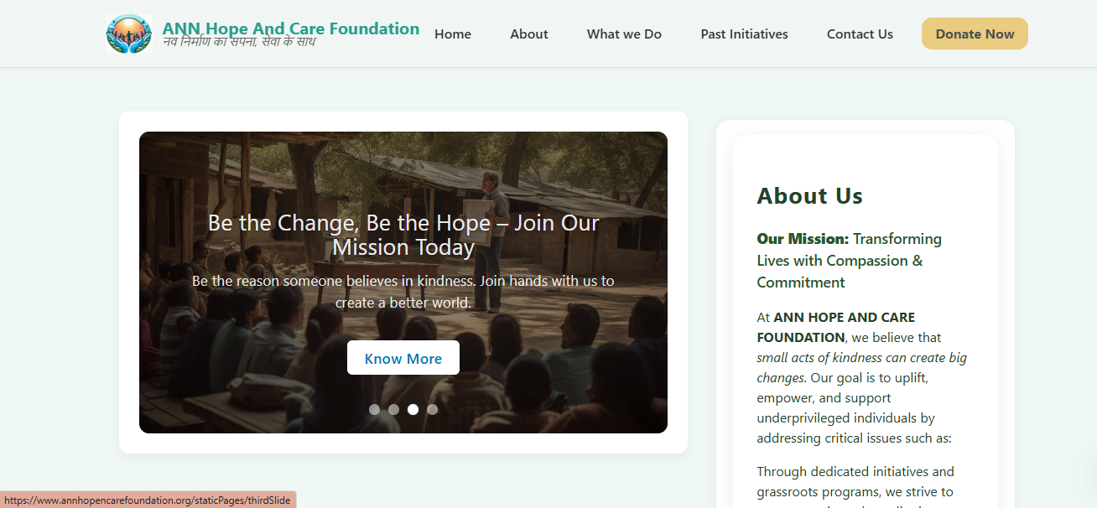Navigate to Contact Us
Viewport: 1097px width, 508px height.
860,34
